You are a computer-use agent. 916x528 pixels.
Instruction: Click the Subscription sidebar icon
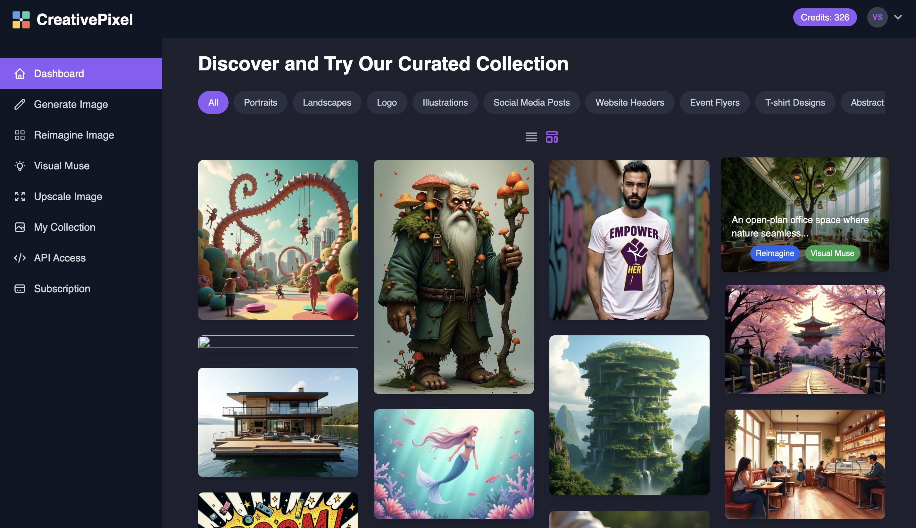tap(20, 288)
